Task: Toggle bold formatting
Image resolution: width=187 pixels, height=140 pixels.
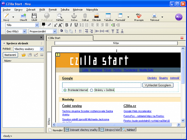Action: pos(67,25)
